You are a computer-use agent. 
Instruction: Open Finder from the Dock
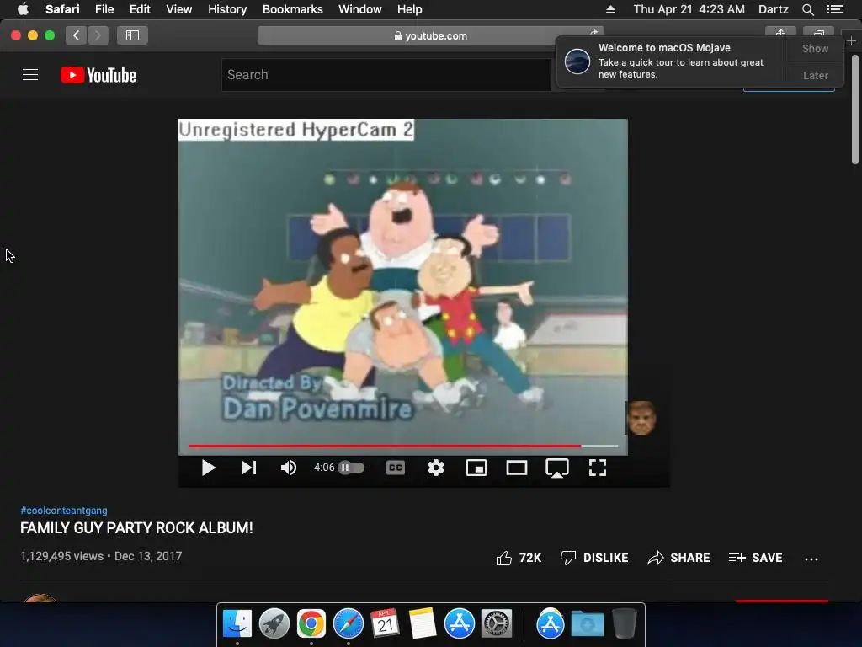(x=237, y=624)
